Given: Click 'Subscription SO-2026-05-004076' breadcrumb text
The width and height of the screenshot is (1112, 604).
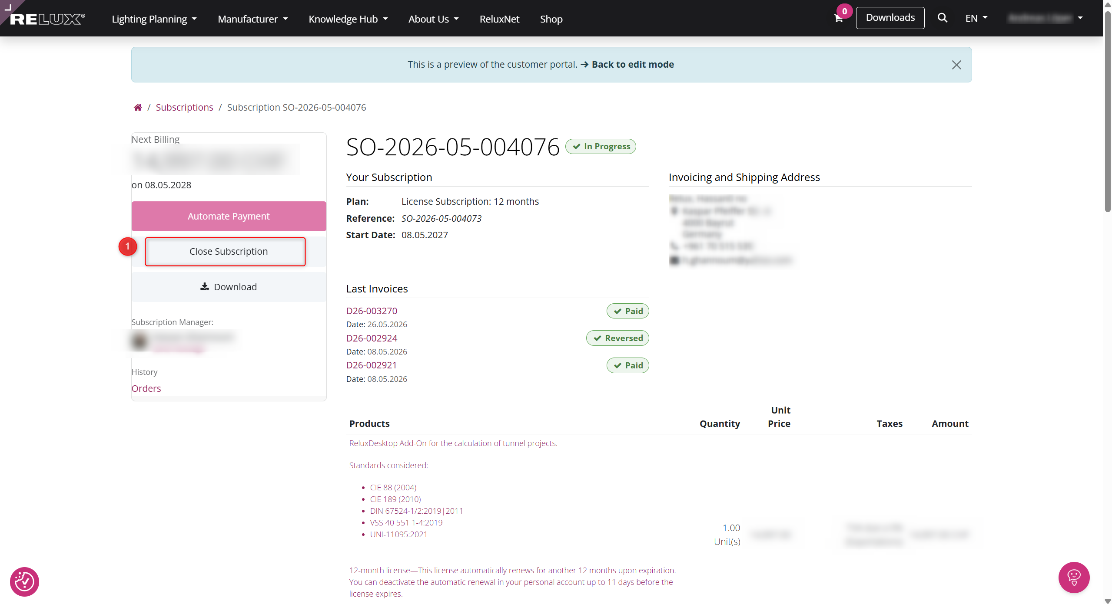Looking at the screenshot, I should point(296,107).
